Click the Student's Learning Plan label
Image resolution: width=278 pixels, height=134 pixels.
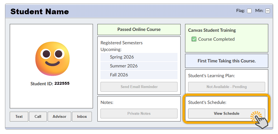click(x=211, y=76)
